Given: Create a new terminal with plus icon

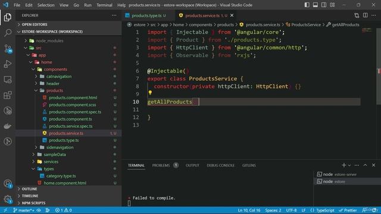Looking at the screenshot, I should click(x=344, y=165).
